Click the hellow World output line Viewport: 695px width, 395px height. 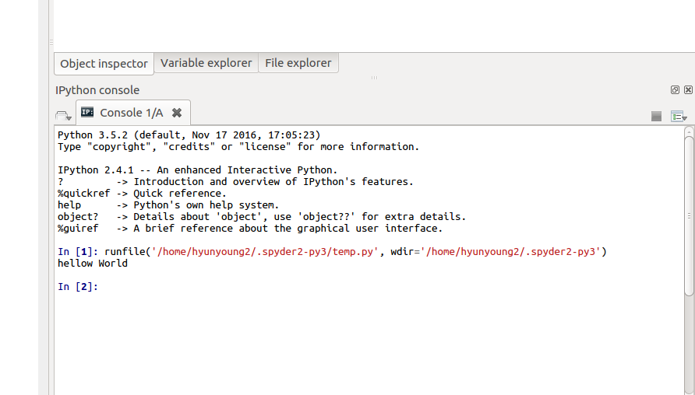(93, 263)
